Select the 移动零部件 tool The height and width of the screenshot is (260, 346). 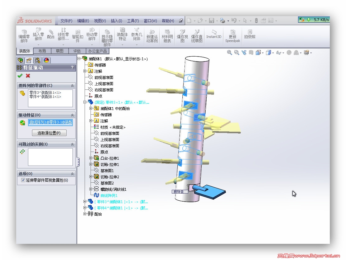[92, 34]
